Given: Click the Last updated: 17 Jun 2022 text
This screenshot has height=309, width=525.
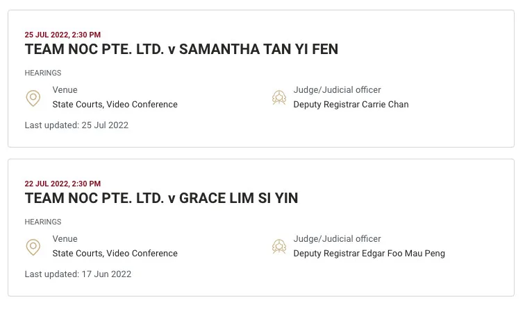Looking at the screenshot, I should tap(78, 274).
